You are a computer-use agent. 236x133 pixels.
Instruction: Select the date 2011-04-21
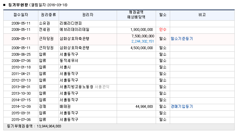tap(21, 74)
